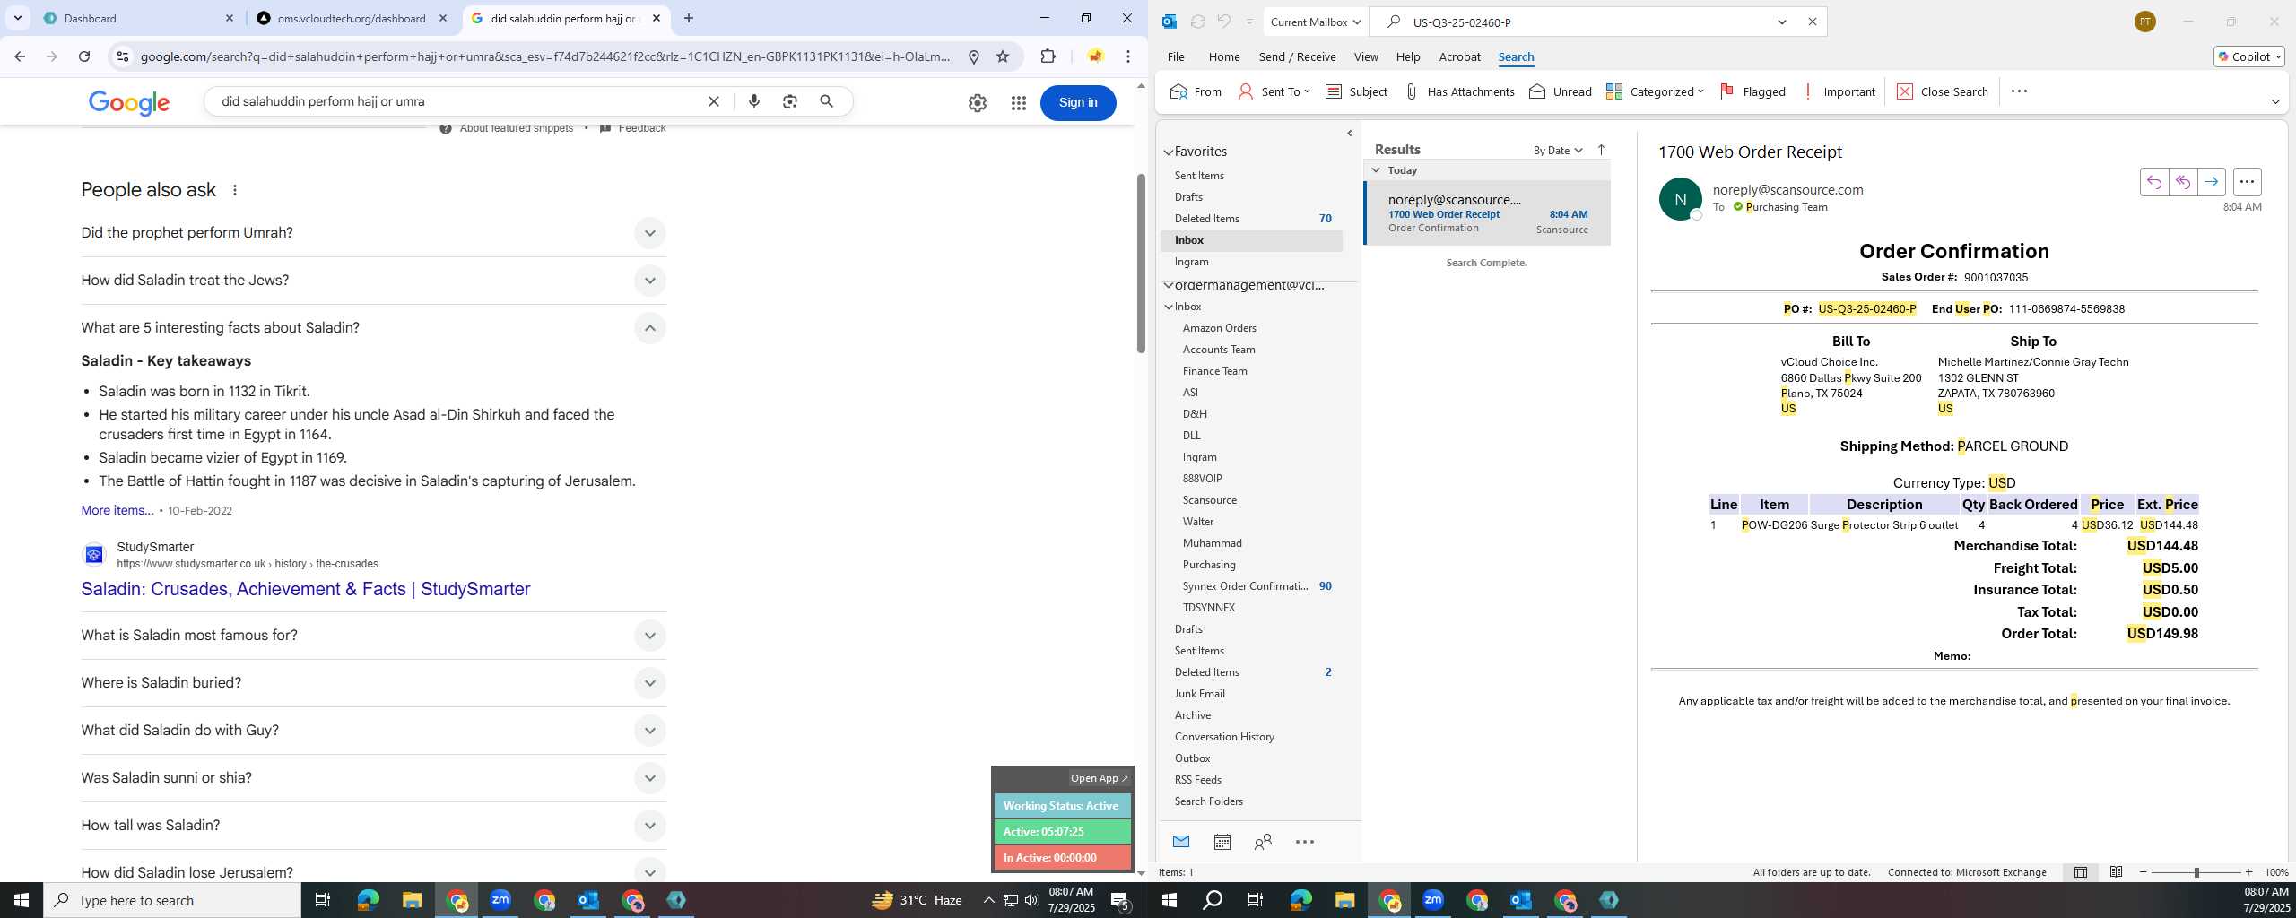Screen dimensions: 2296x918
Task: Open File Explorer on left taskbar
Action: click(412, 900)
